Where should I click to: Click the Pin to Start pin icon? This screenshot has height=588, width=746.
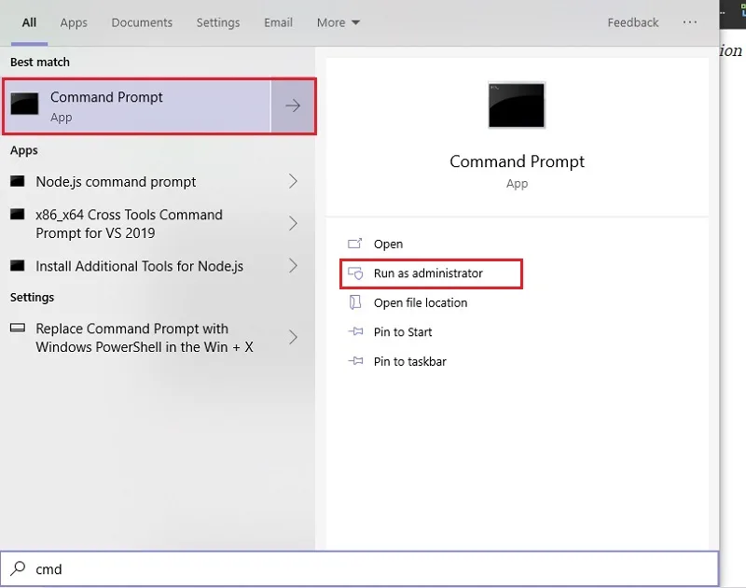(x=355, y=332)
